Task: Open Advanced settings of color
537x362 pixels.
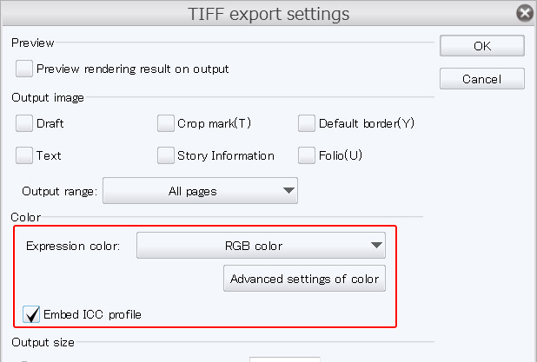Action: [x=304, y=279]
